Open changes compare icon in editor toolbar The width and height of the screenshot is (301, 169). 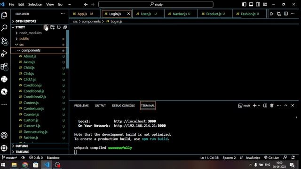(x=279, y=14)
